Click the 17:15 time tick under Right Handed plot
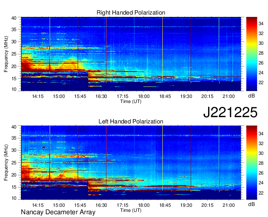Viewport: 268px width, 217px height. click(x=123, y=96)
